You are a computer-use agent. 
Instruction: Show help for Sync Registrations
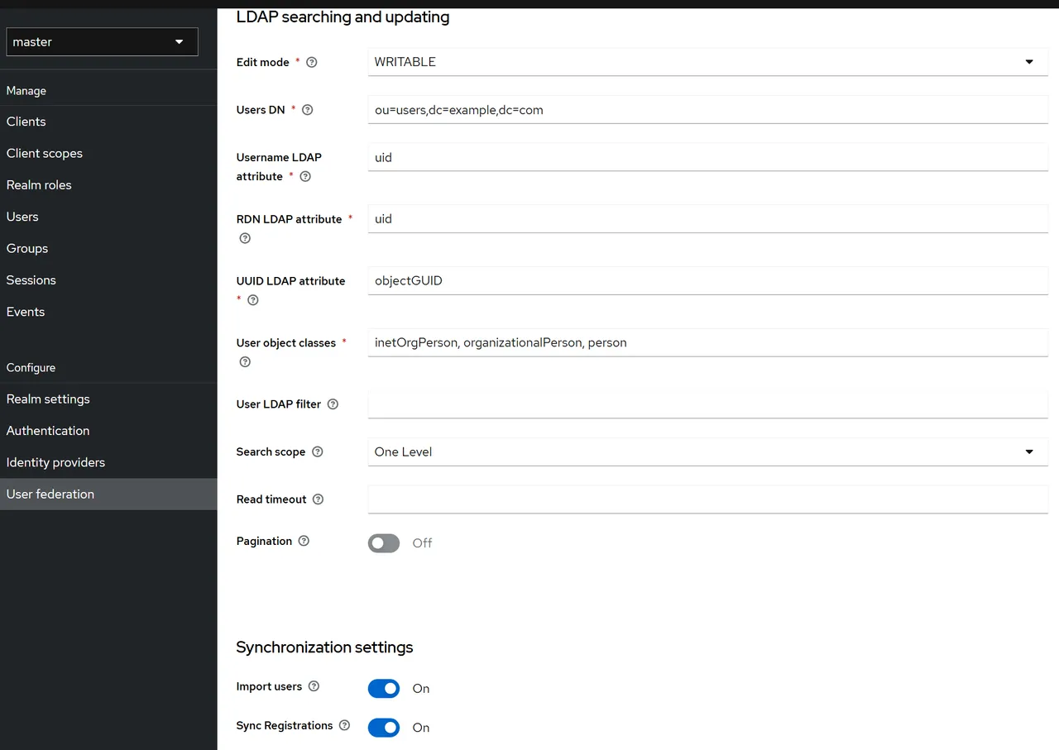point(344,725)
